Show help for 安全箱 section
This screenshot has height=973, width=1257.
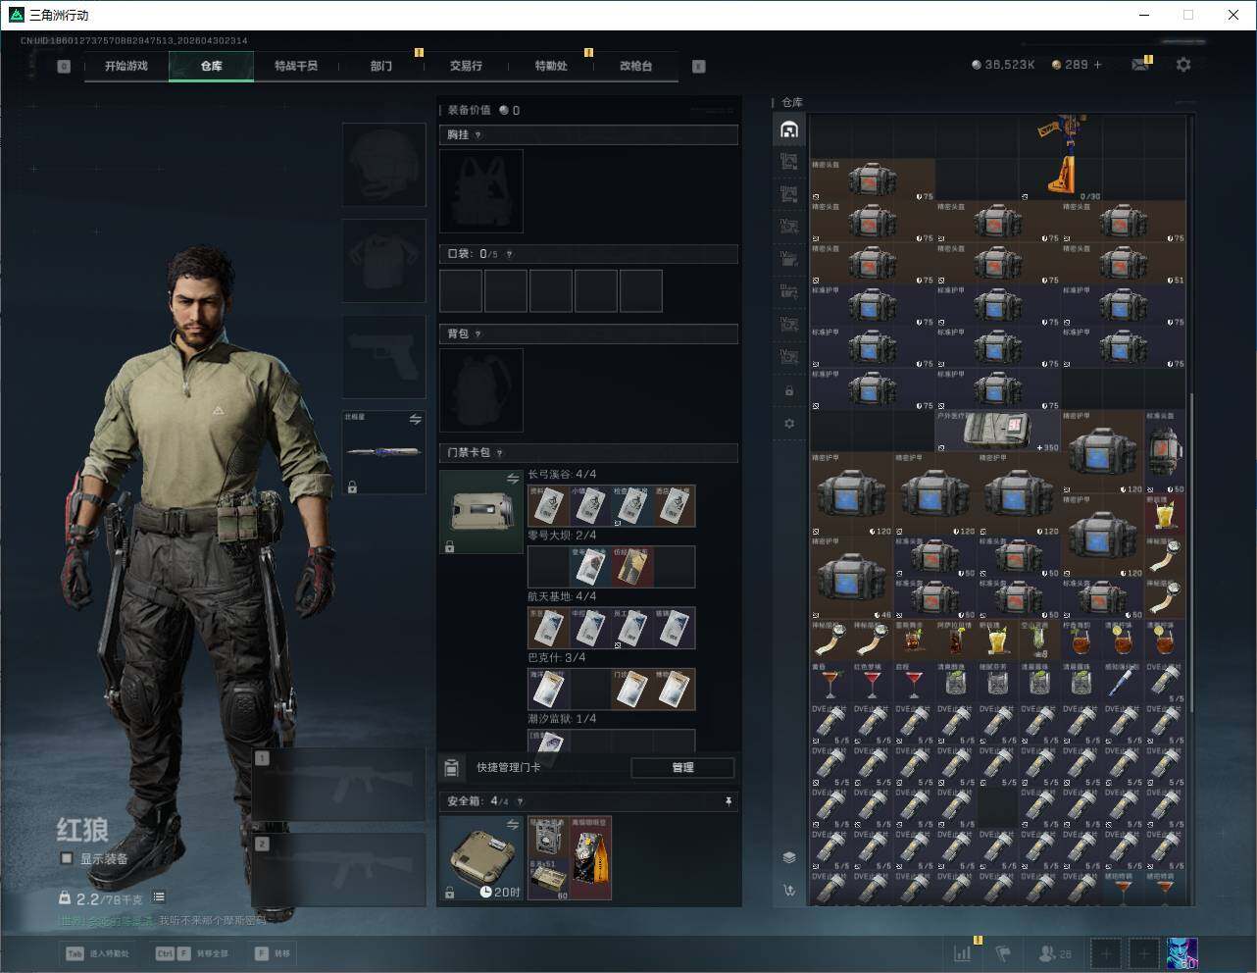tap(520, 801)
